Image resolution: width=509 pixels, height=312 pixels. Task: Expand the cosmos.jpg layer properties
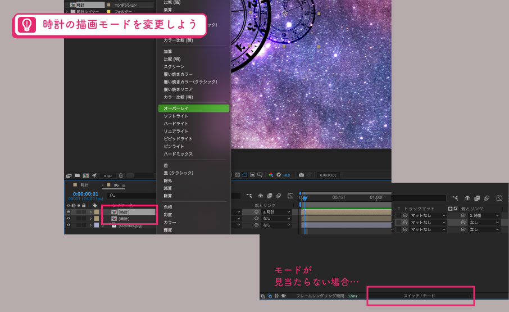click(91, 225)
